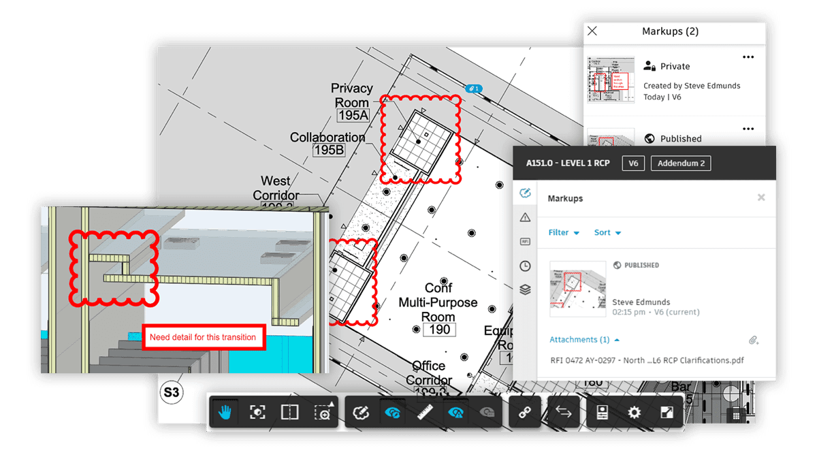Open the RFI tab in side panel
This screenshot has height=459, width=817.
click(x=525, y=242)
